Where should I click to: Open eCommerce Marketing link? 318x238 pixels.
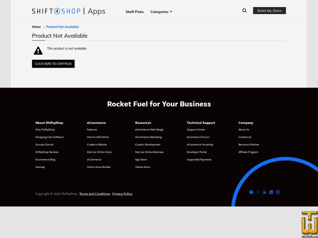148,137
